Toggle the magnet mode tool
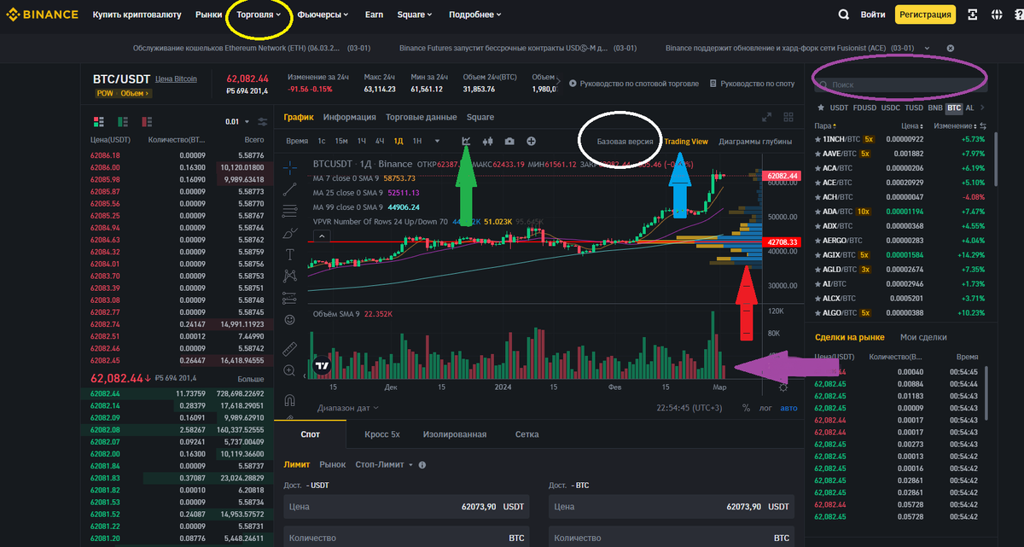1024x547 pixels. coord(290,400)
